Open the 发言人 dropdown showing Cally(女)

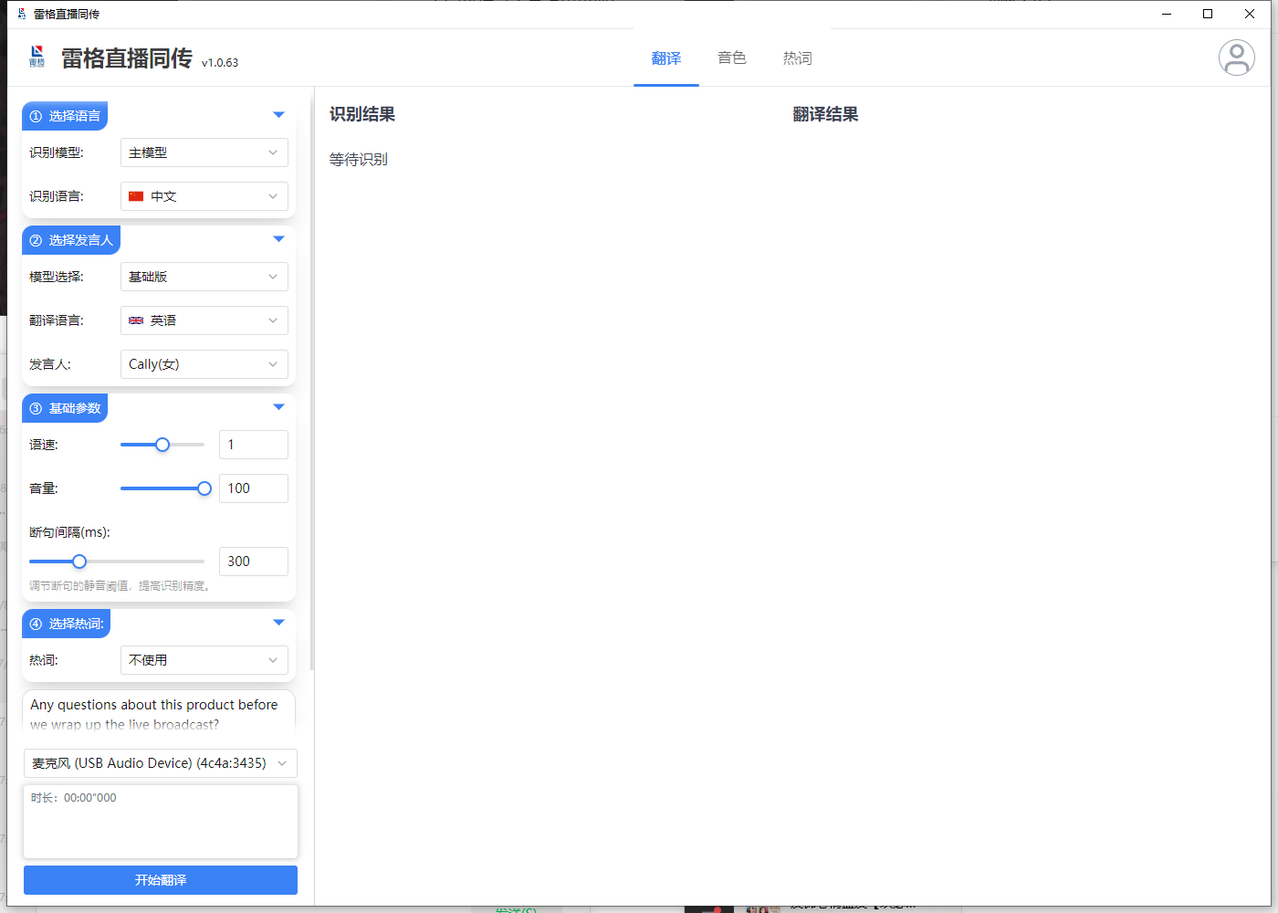click(204, 364)
